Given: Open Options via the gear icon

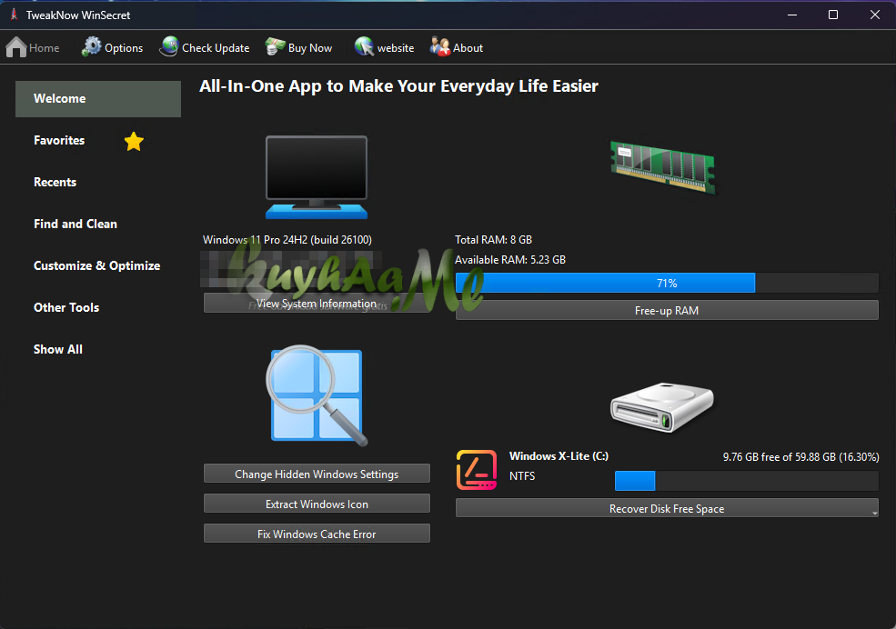Looking at the screenshot, I should [x=92, y=47].
